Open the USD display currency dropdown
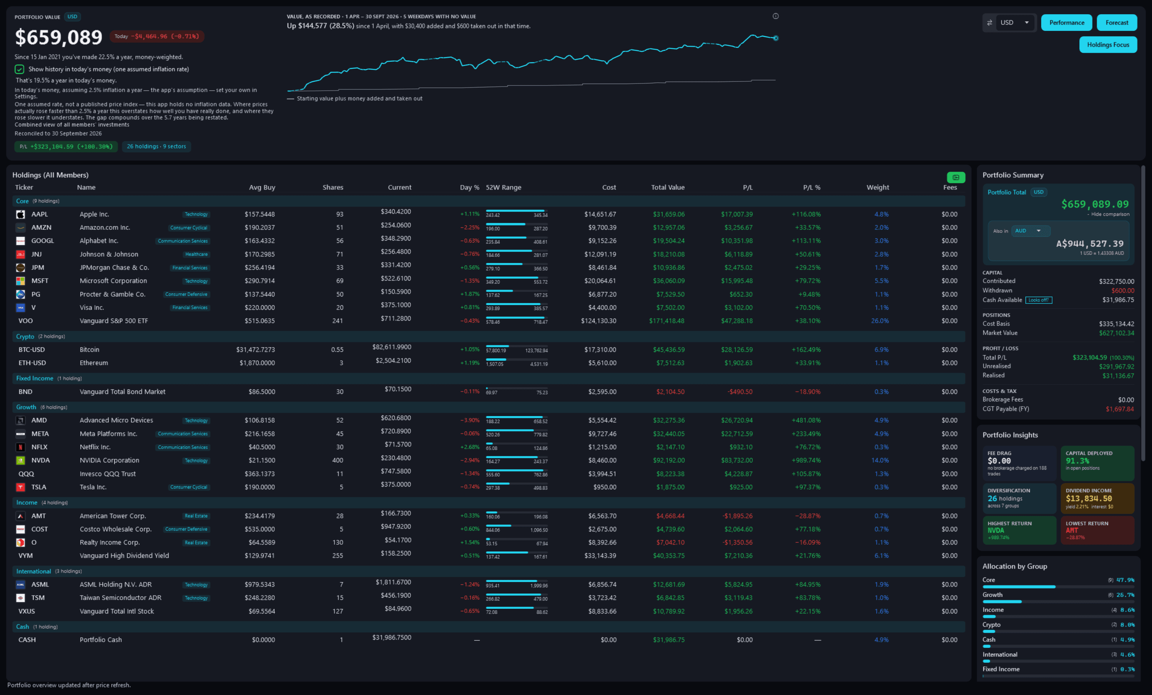This screenshot has height=695, width=1152. 1015,22
